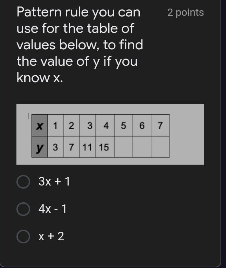Click the bold y header cell in table
Viewport: 226px width, 268px height.
[x=39, y=147]
